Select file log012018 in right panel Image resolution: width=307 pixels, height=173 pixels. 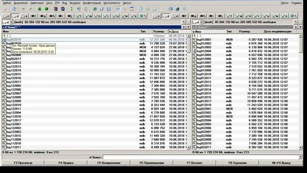246,105
